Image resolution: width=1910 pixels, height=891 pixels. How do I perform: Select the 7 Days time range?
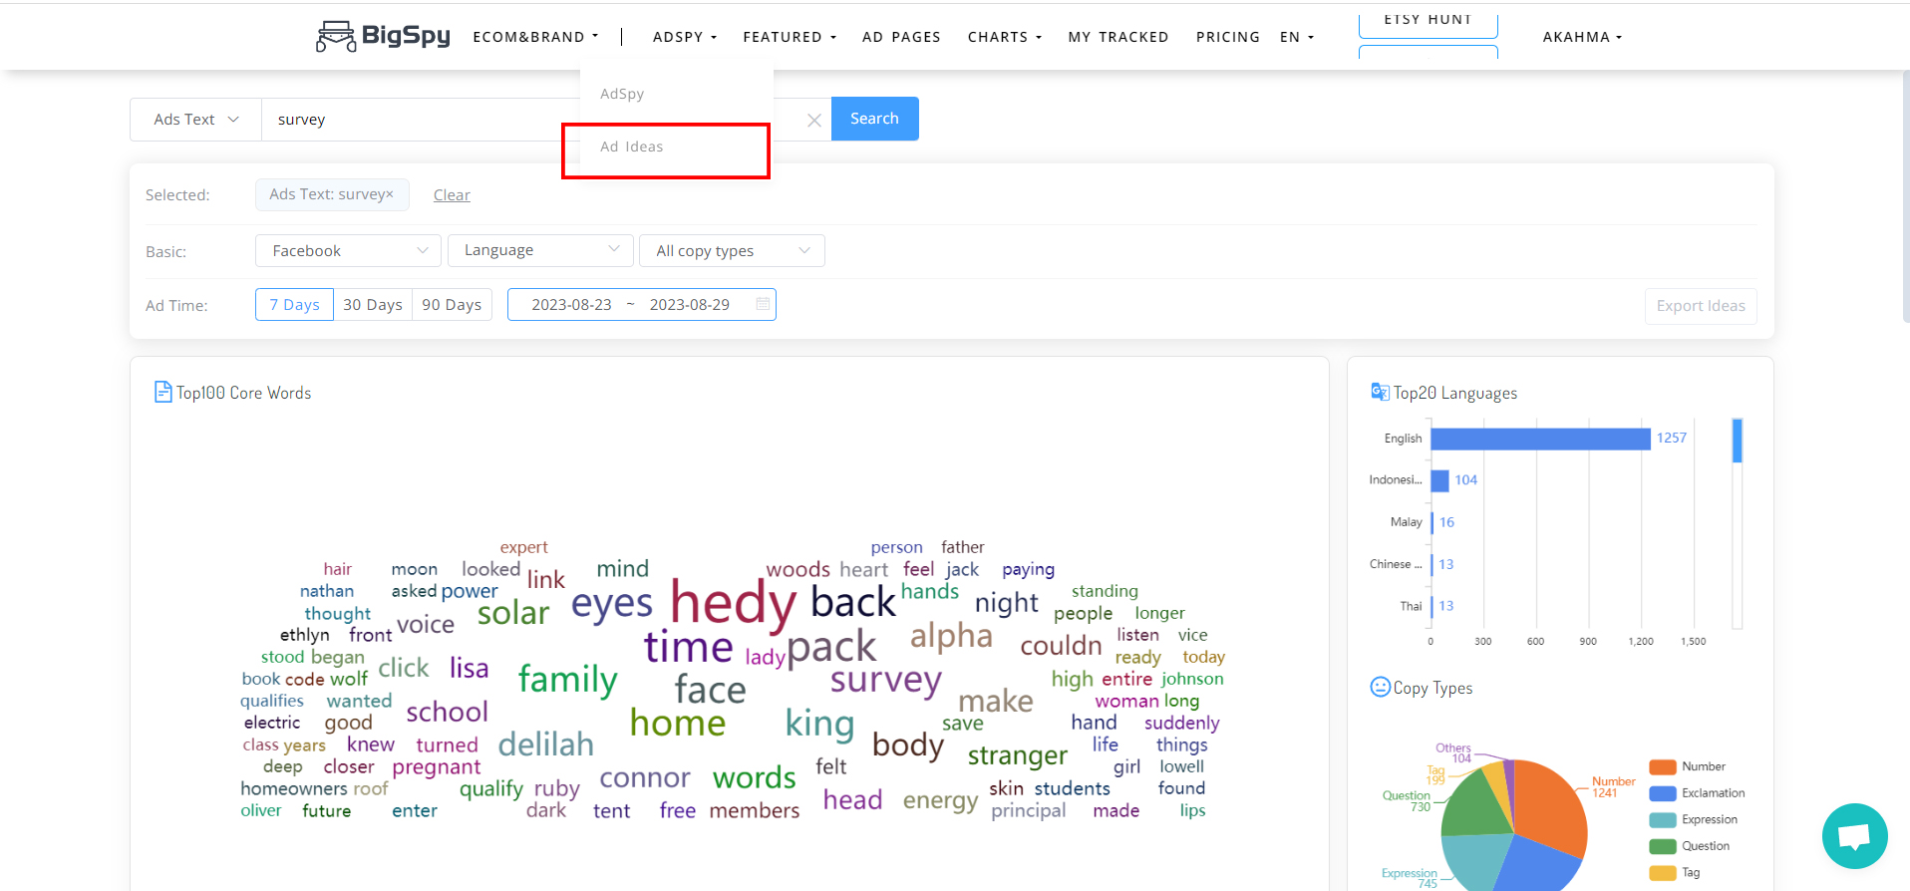pos(294,305)
